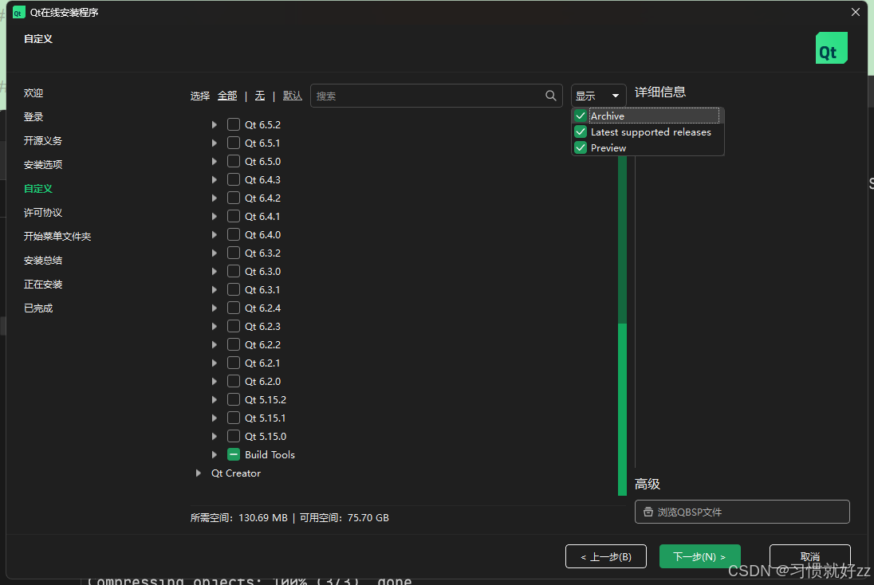Select the 自定义 step in sidebar
The image size is (874, 585).
(x=38, y=189)
